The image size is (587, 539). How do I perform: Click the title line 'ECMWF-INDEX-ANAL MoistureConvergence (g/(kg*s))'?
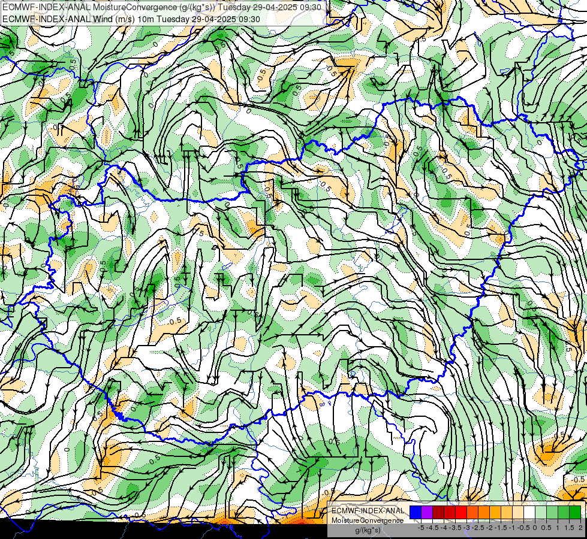[x=109, y=7]
